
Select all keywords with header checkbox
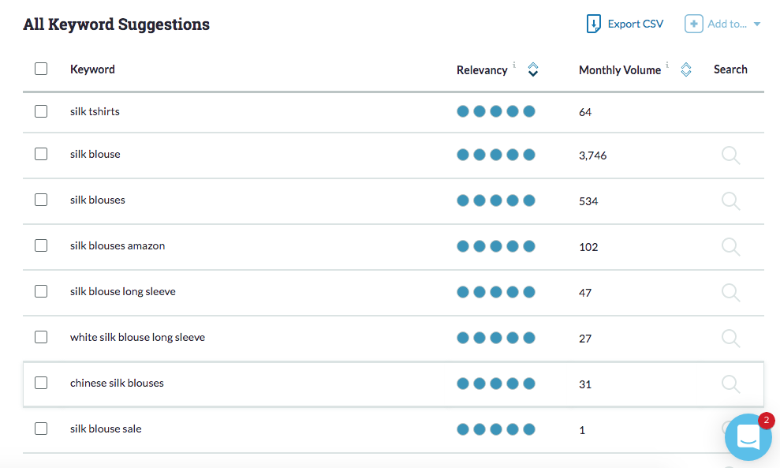click(41, 69)
